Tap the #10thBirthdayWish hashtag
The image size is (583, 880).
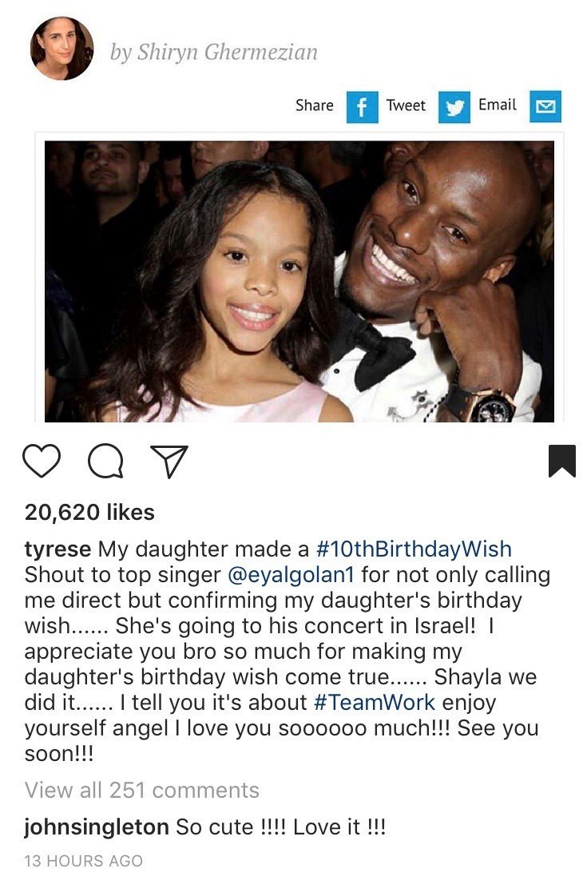(x=414, y=549)
